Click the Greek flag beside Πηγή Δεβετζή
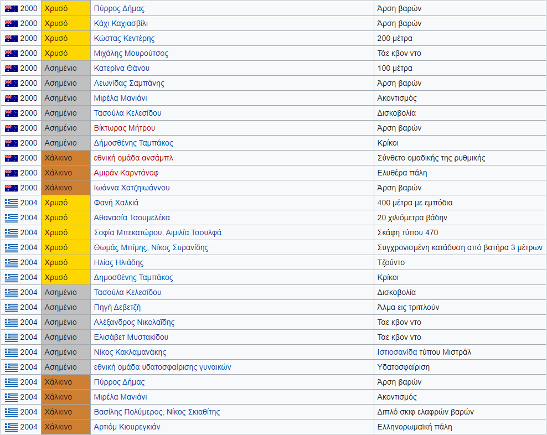This screenshot has height=435, width=547. click(x=11, y=308)
